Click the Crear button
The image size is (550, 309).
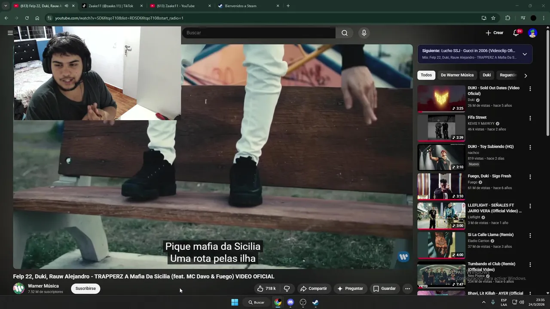(x=494, y=33)
